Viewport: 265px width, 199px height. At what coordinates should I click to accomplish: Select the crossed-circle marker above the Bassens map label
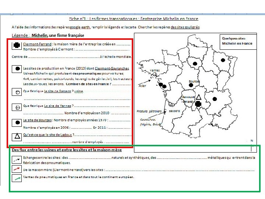(x=172, y=105)
